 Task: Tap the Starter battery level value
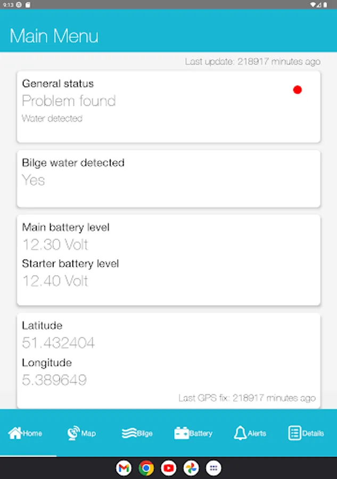tap(55, 281)
